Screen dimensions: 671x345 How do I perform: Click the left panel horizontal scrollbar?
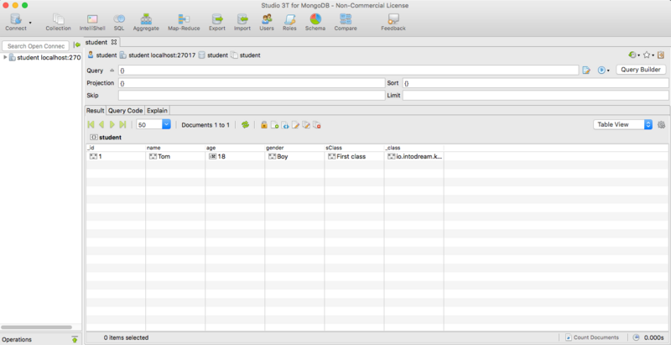36,327
